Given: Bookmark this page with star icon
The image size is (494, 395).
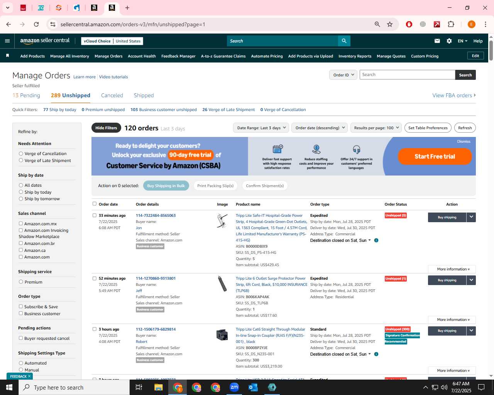Looking at the screenshot, I should pyautogui.click(x=390, y=24).
